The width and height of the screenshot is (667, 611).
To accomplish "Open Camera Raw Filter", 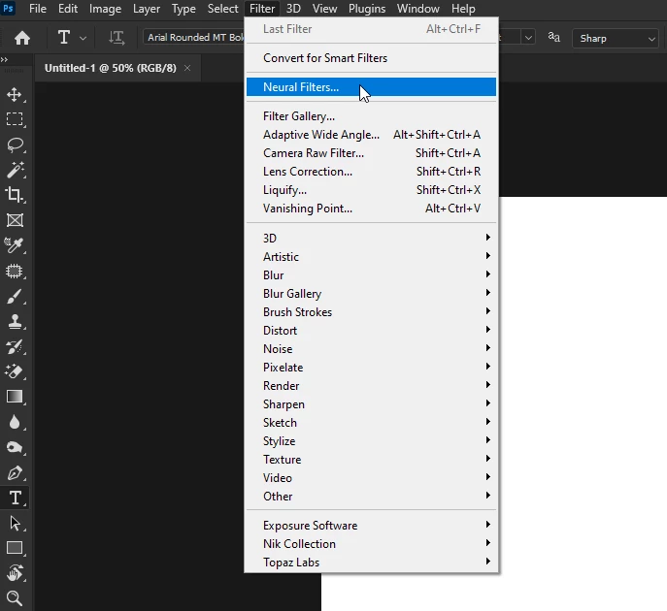I will pos(371,153).
